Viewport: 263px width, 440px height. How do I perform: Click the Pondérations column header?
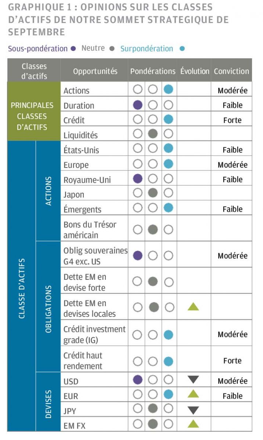point(153,71)
